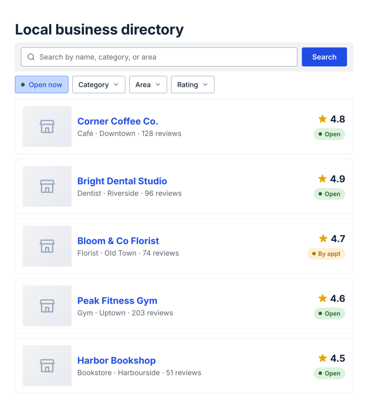Viewport: 368px width, 414px height.
Task: Click Peak Fitness Gym storefront thumbnail icon
Action: coord(47,306)
